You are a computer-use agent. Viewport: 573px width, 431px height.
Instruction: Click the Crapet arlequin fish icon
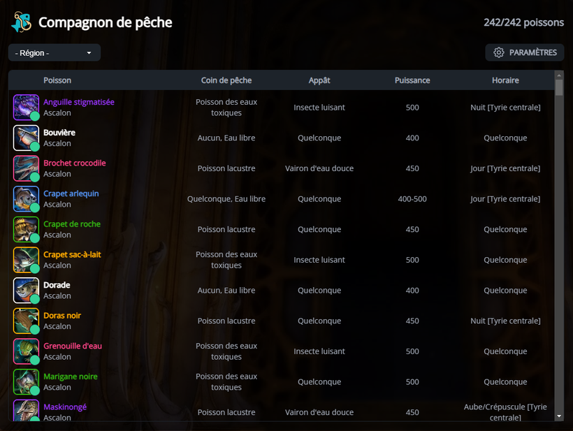[x=26, y=198]
